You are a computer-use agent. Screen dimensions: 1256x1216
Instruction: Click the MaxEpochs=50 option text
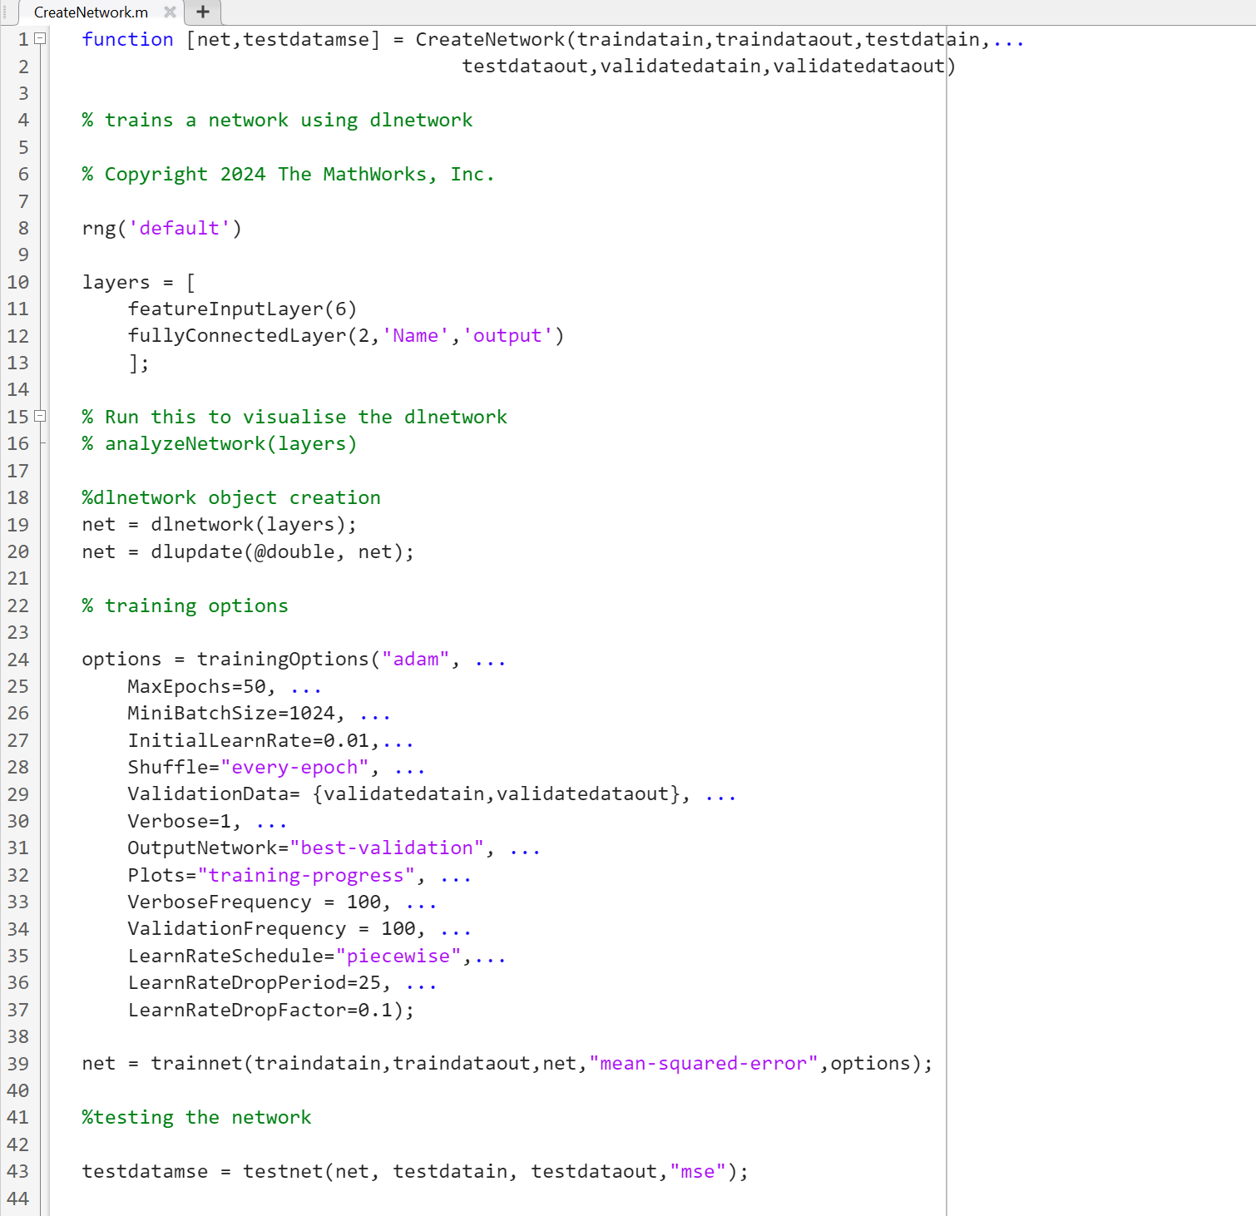[x=200, y=686]
